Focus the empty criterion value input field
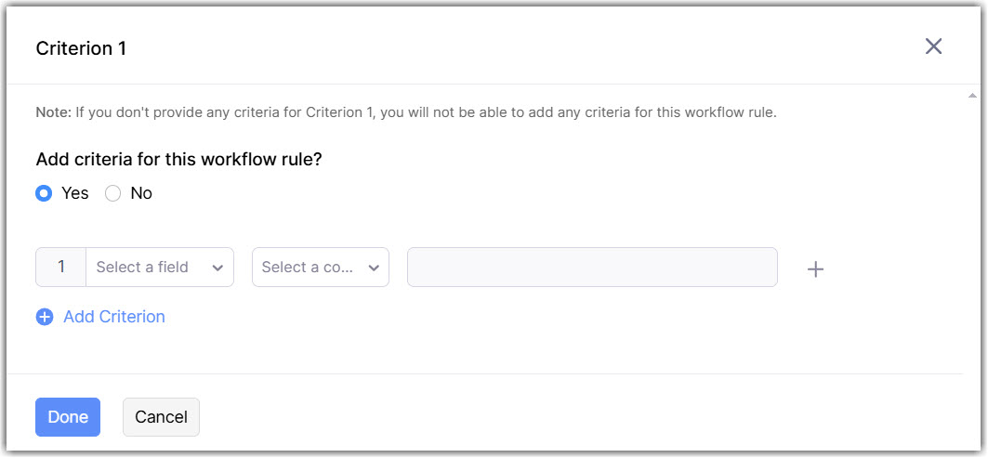This screenshot has height=458, width=988. pyautogui.click(x=592, y=268)
